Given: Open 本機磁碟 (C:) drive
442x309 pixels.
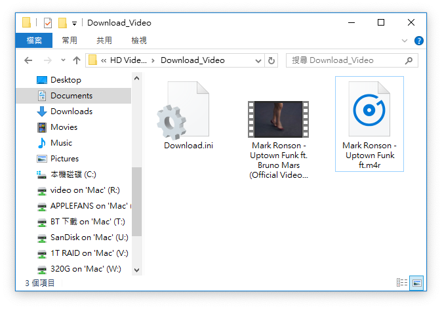Looking at the screenshot, I should click(74, 175).
